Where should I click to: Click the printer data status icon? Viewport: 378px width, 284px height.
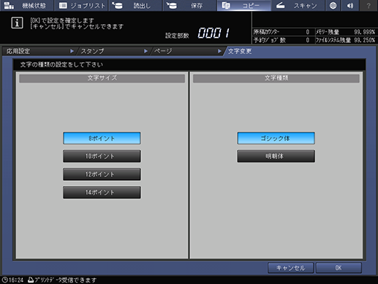[31, 280]
